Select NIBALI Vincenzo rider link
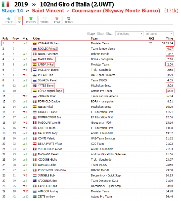The width and height of the screenshot is (181, 201). pos(48,54)
